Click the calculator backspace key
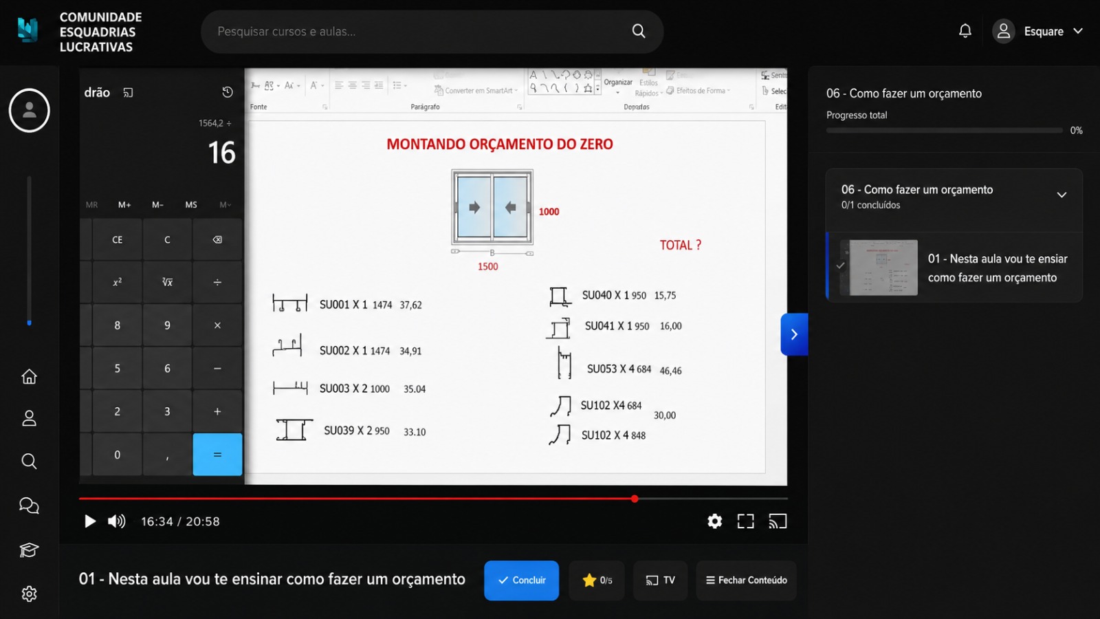This screenshot has width=1100, height=619. coord(217,239)
